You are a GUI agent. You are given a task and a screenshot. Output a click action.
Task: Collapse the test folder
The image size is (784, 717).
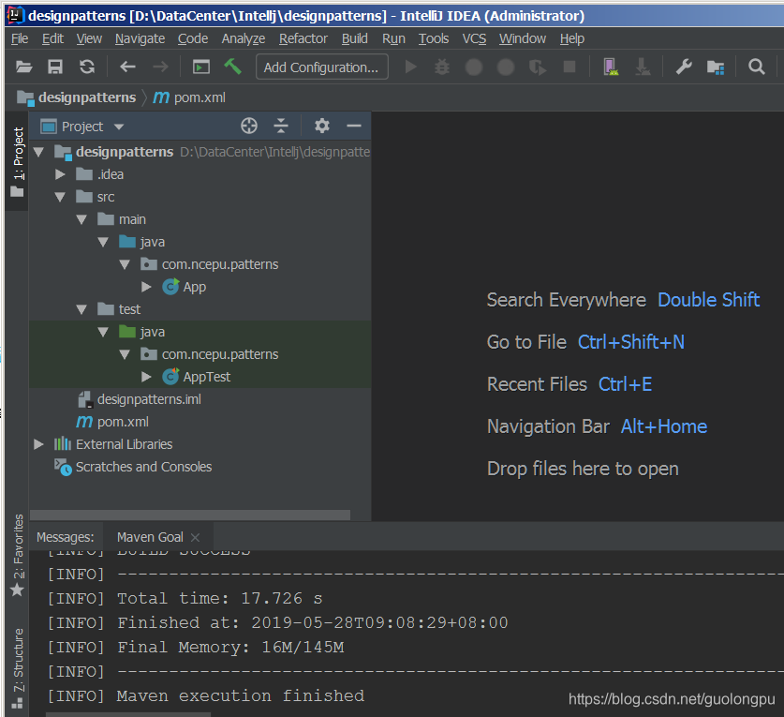(81, 309)
